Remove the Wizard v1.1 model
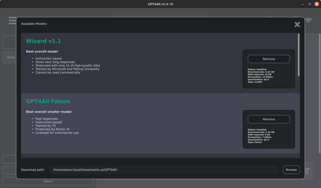The image size is (321, 188). click(x=269, y=59)
